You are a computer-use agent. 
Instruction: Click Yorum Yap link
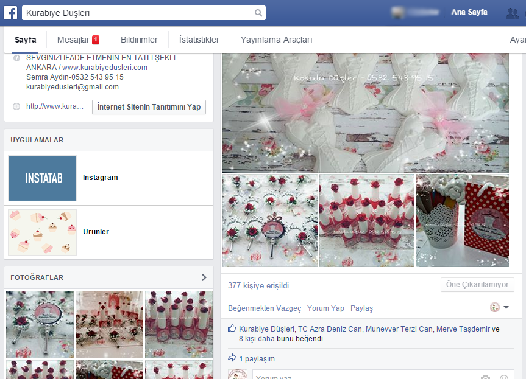point(325,308)
